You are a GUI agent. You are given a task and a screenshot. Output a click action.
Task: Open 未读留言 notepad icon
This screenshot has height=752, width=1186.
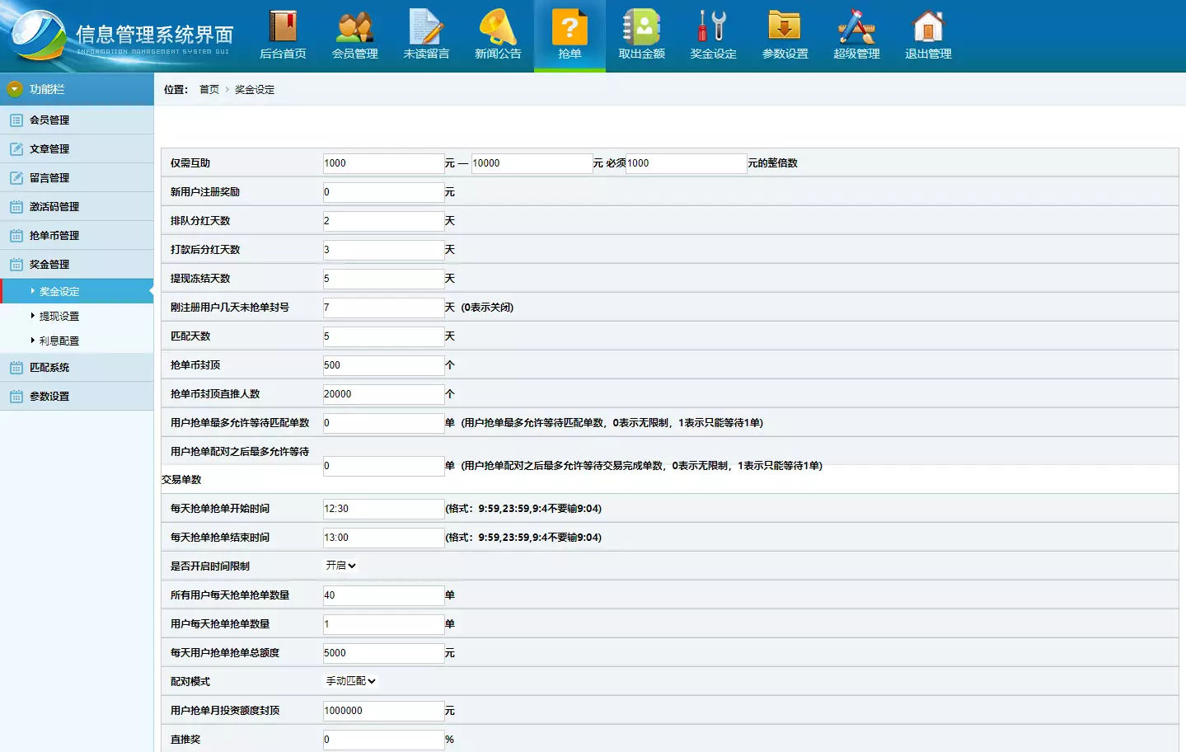(426, 28)
